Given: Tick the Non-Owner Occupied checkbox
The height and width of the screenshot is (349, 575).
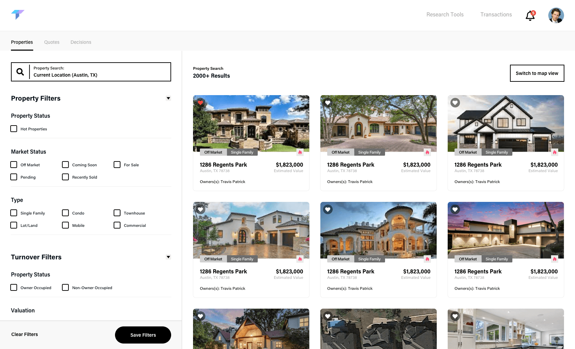Looking at the screenshot, I should click(x=65, y=287).
